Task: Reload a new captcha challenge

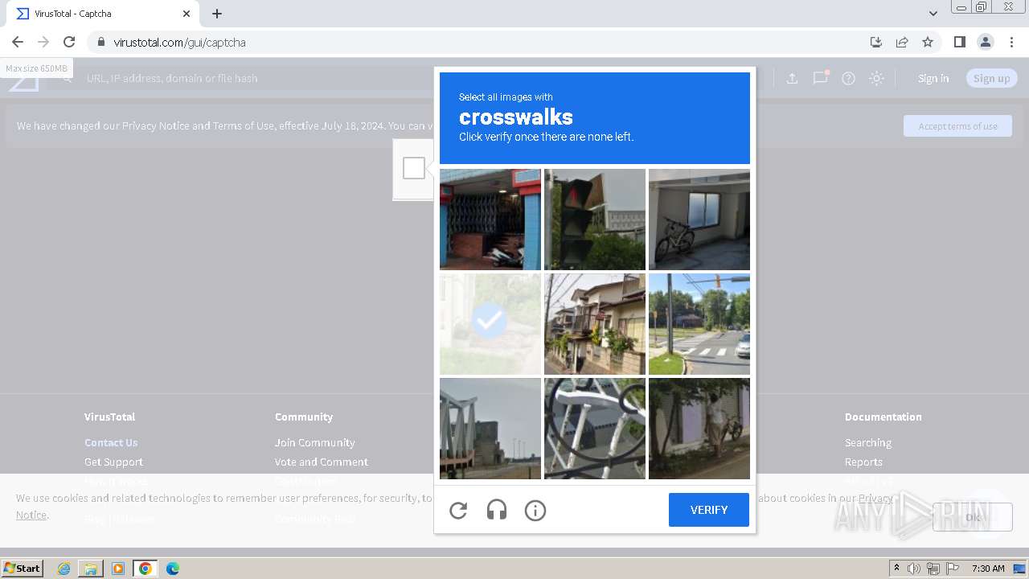Action: 458,510
